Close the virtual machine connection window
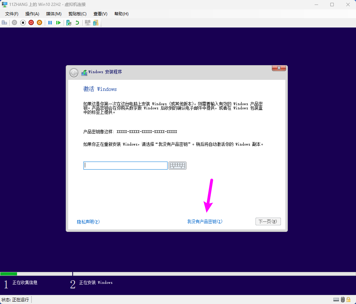Screen dimensions: 356x304 click(348, 5)
